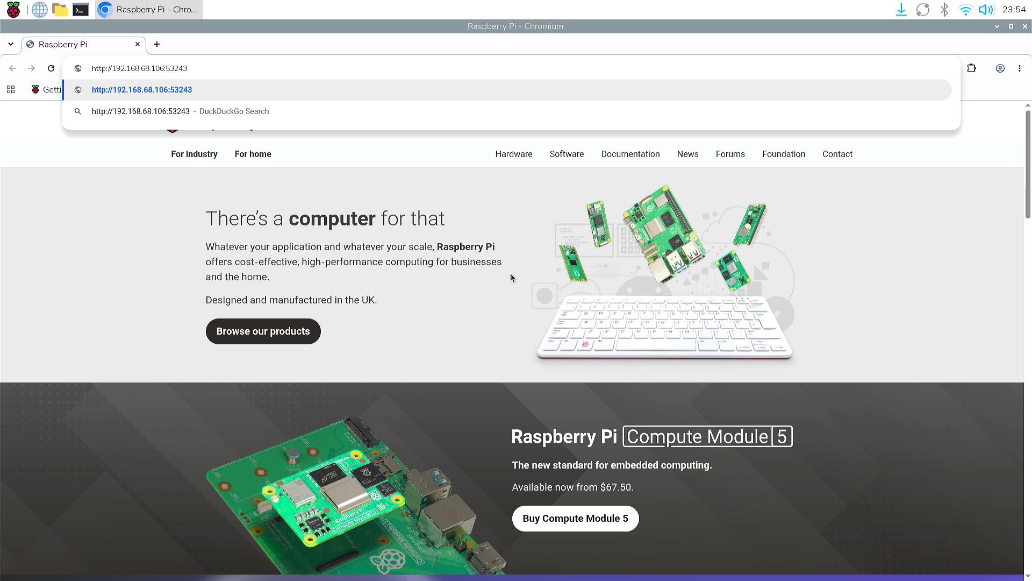Open the software updater tray icon

(x=923, y=10)
